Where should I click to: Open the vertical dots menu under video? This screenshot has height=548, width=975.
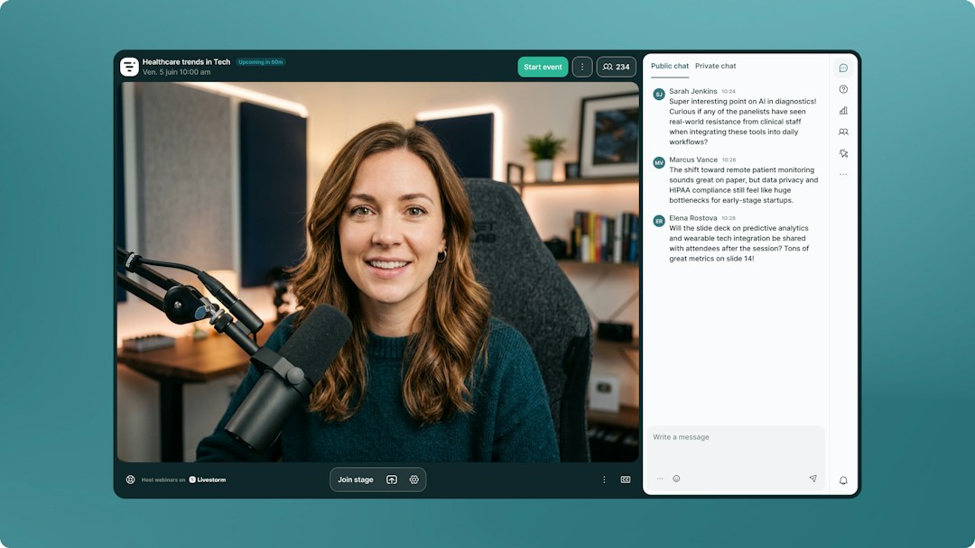604,479
